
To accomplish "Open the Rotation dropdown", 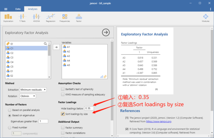I will (28, 96).
